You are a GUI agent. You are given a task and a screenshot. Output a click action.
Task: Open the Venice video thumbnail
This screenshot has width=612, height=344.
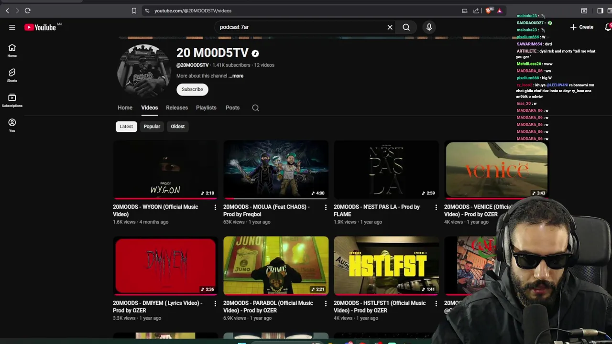496,170
